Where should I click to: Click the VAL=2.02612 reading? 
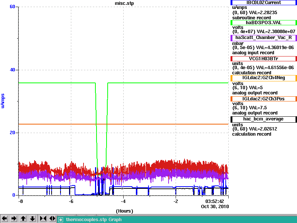point(263,129)
